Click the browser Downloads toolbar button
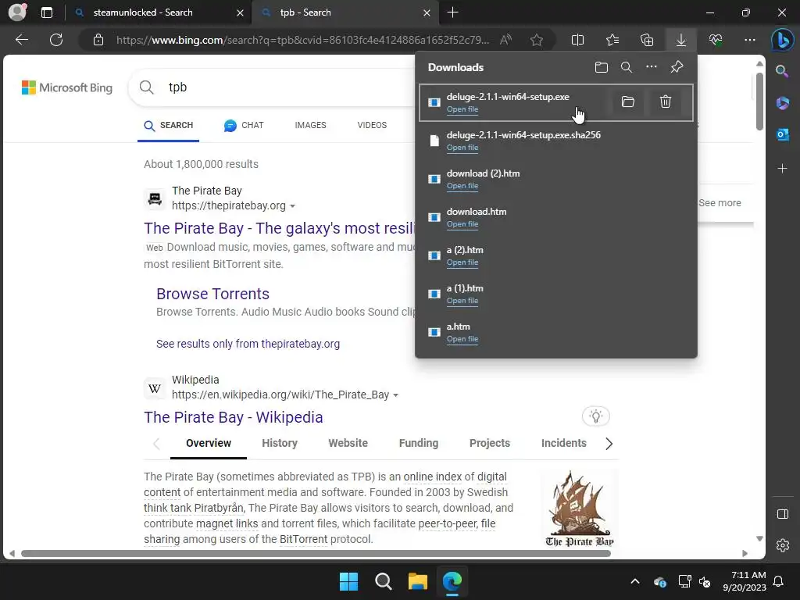This screenshot has height=600, width=800. click(x=681, y=40)
